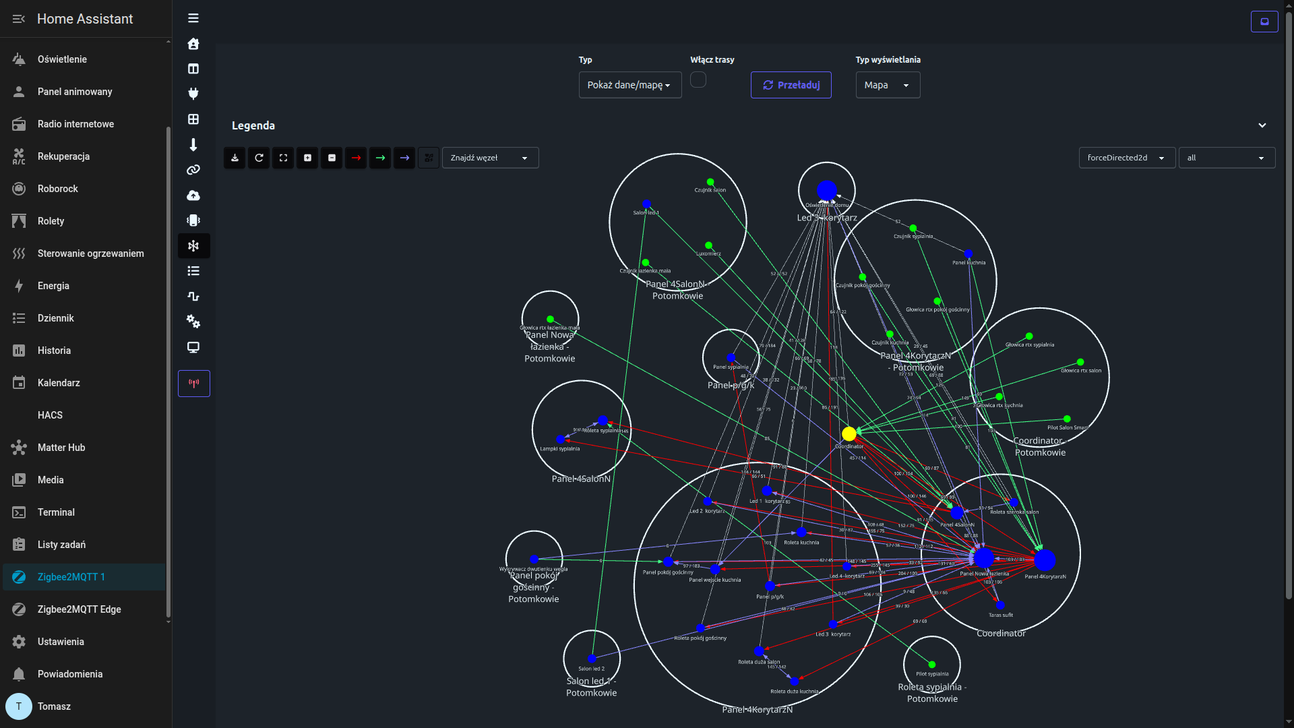Zoom out using the minus icon
1294x728 pixels.
click(x=332, y=157)
